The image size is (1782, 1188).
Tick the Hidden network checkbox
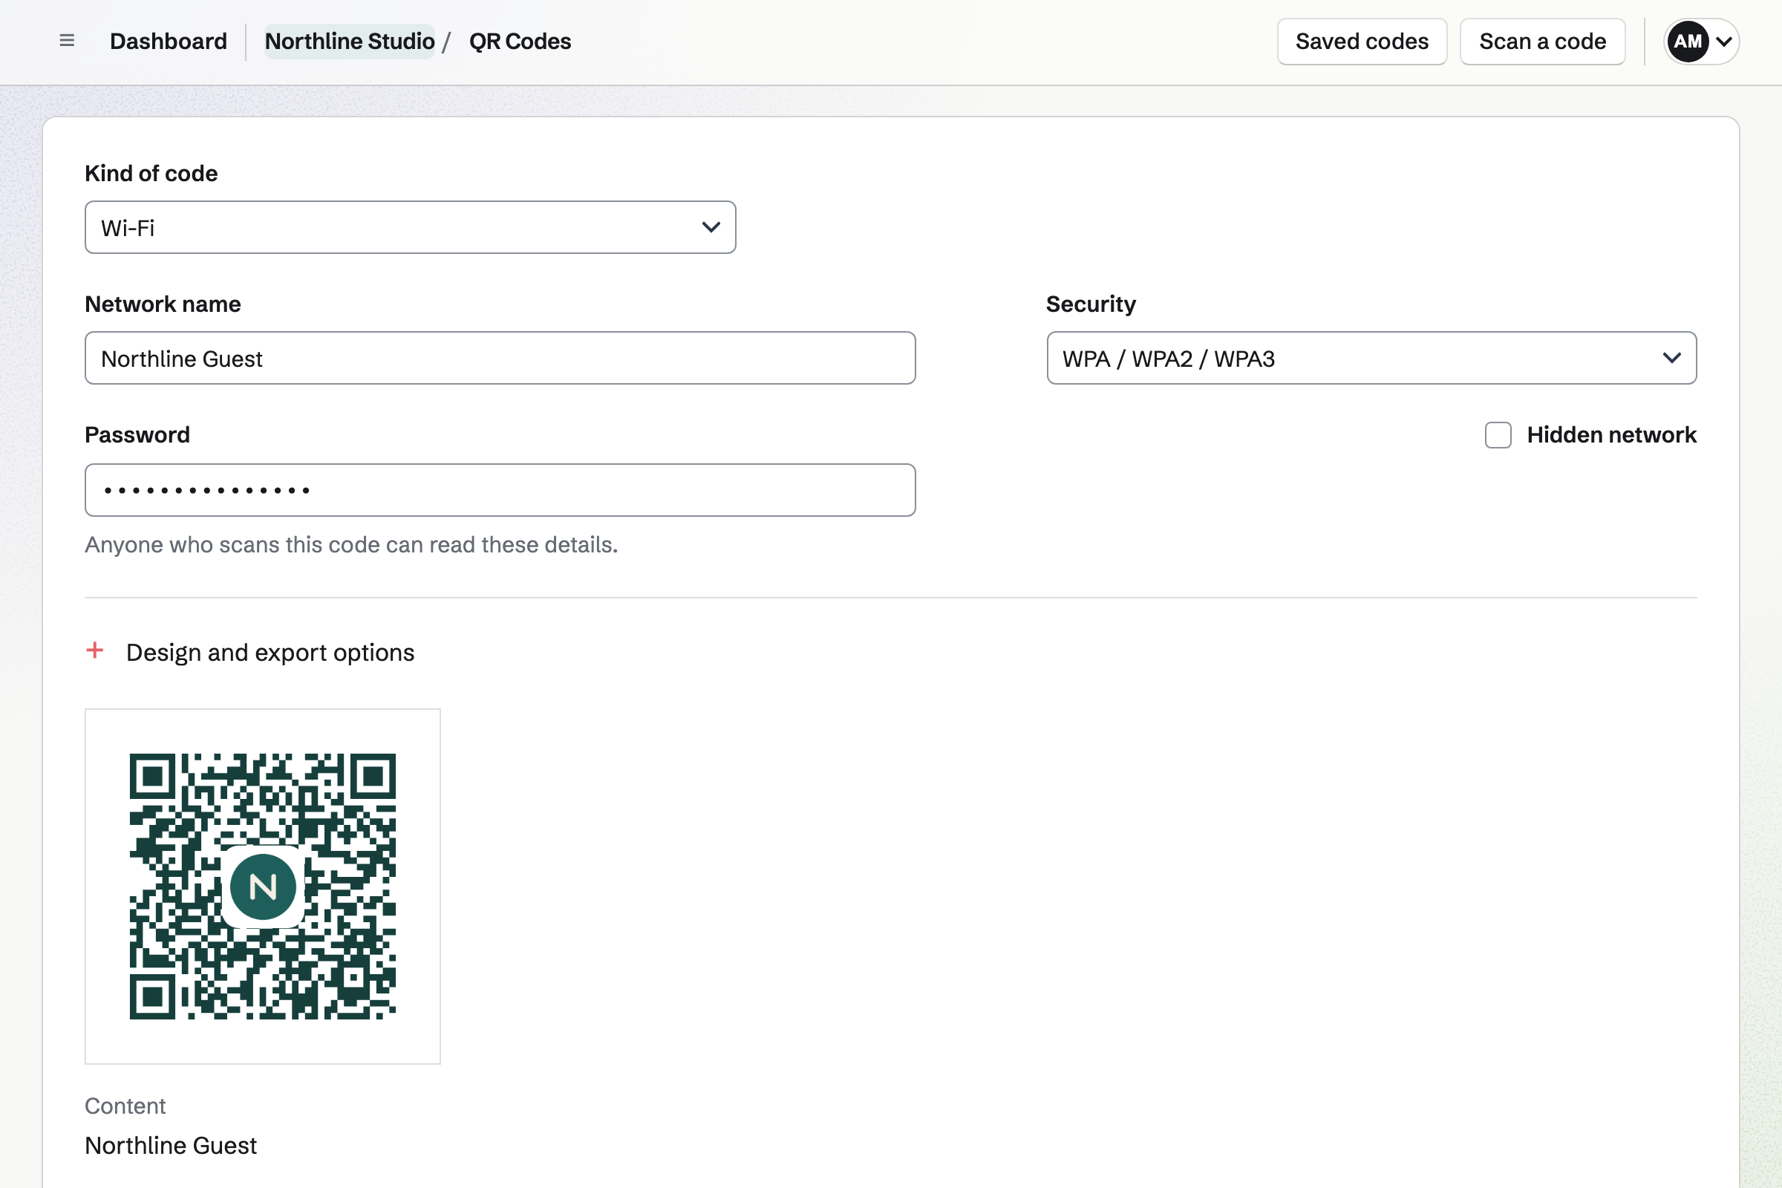pos(1498,435)
